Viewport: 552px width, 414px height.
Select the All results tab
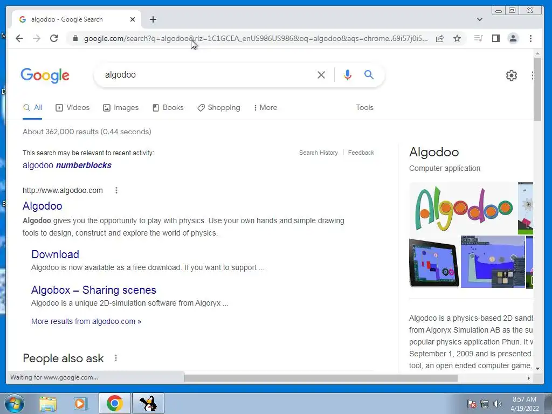coord(32,108)
